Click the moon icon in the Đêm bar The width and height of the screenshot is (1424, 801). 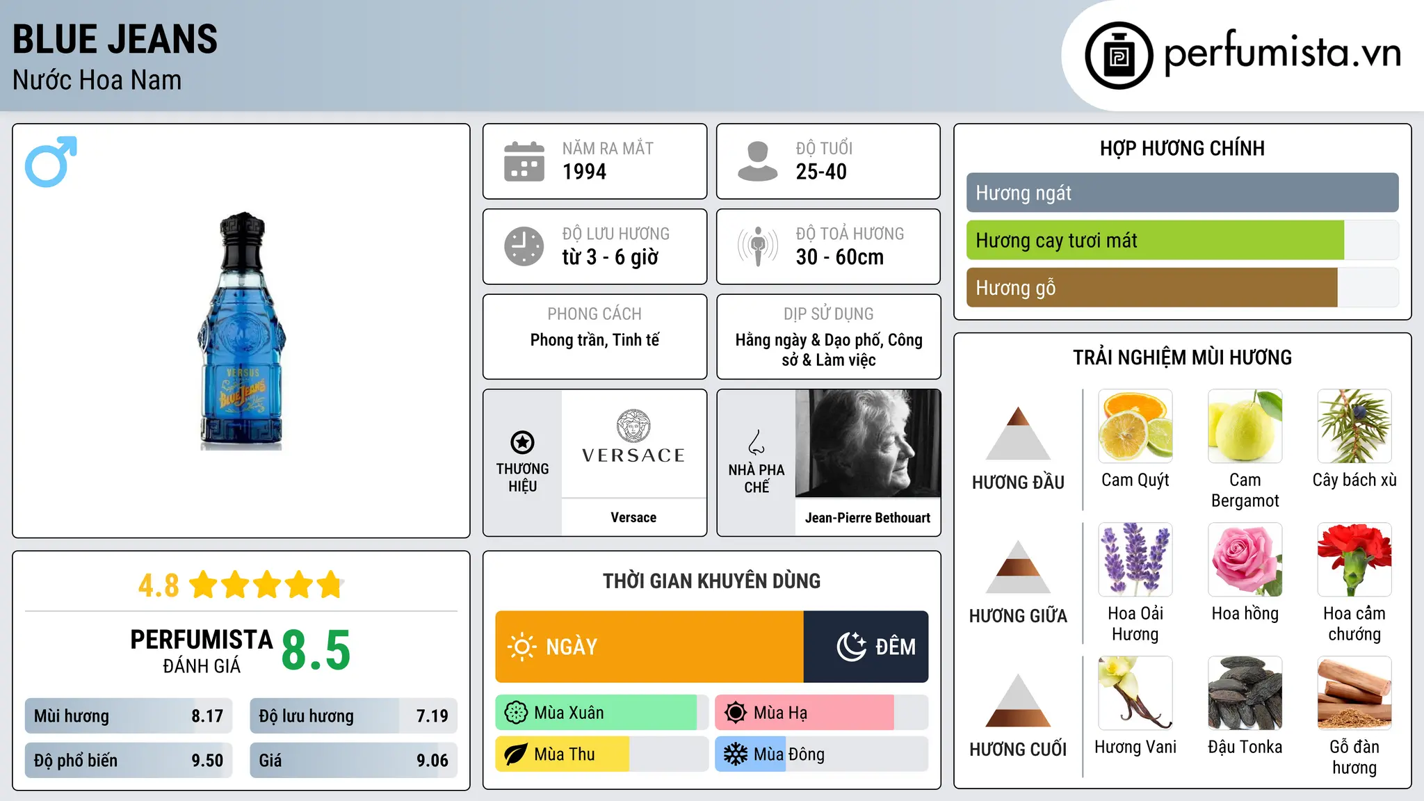coord(851,647)
